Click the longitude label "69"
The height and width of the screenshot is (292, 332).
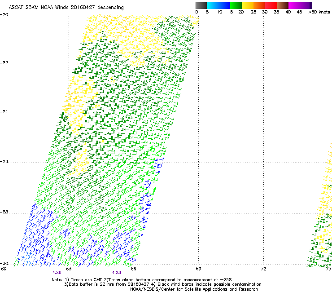click(x=198, y=269)
